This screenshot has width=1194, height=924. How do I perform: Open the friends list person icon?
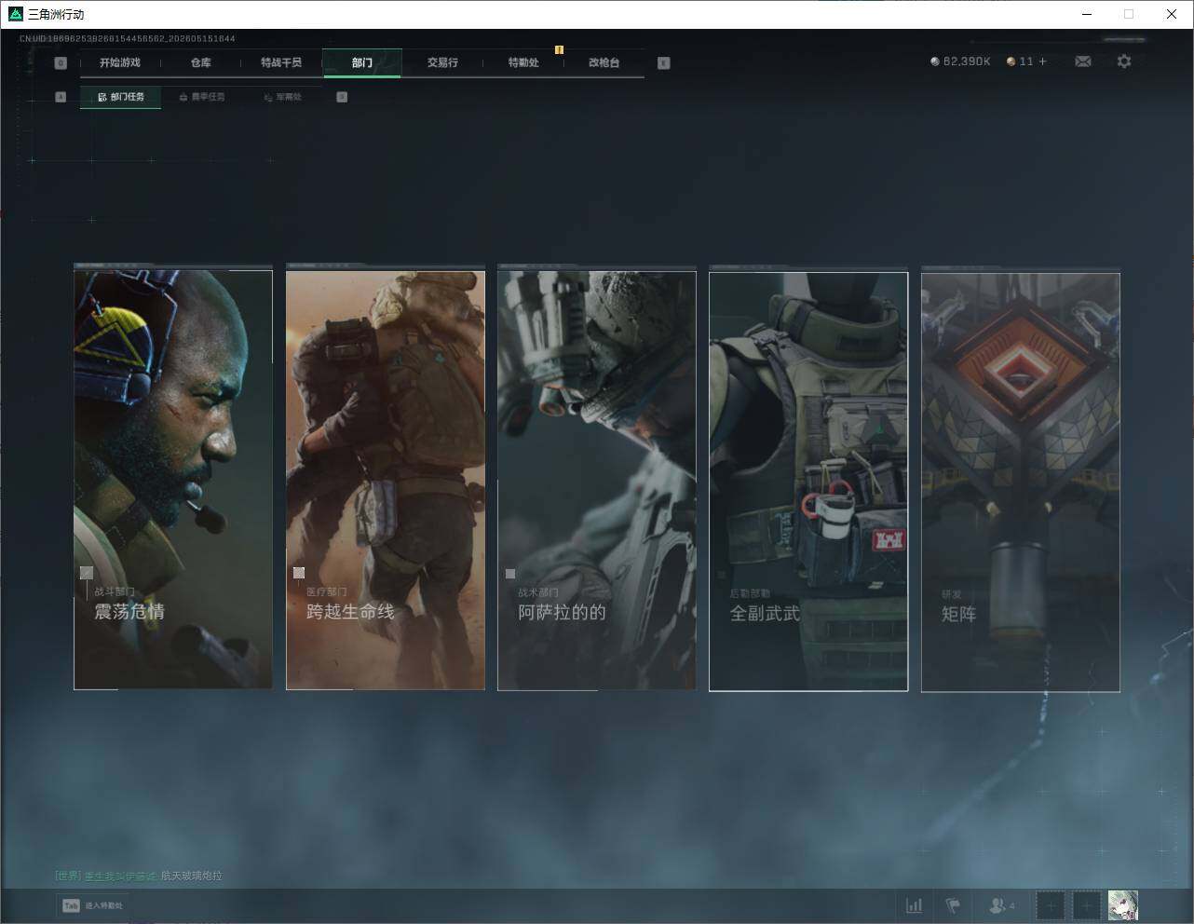pyautogui.click(x=997, y=904)
